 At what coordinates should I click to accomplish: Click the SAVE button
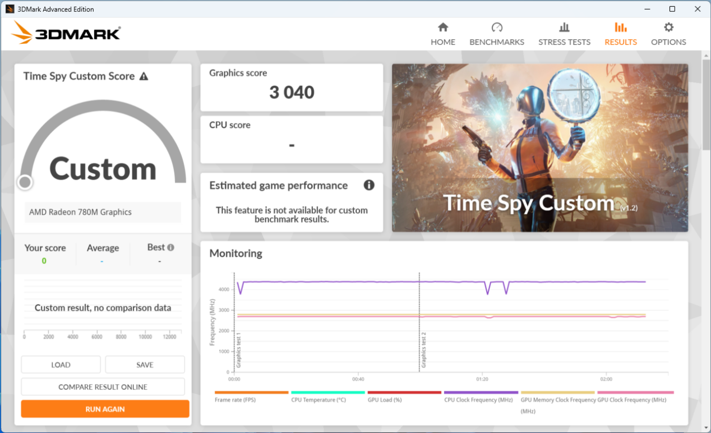[145, 364]
